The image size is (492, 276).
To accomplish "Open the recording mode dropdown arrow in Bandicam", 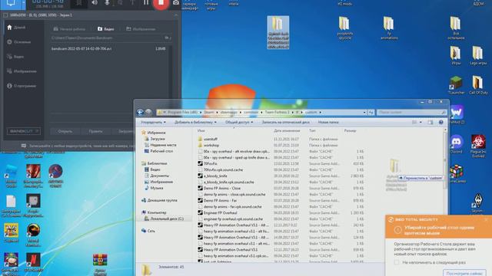I will click(x=24, y=3).
